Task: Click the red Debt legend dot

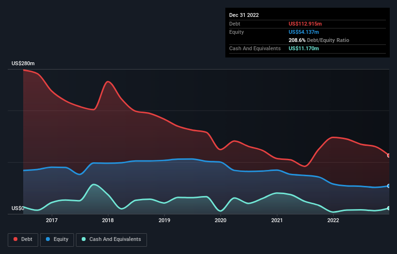Action: [x=15, y=239]
